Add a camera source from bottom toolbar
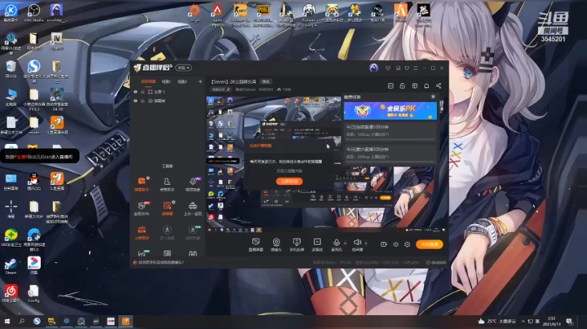 click(276, 244)
